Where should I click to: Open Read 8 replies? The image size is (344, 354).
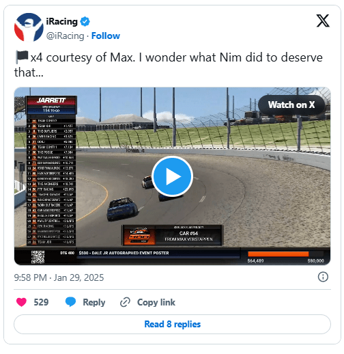pos(172,324)
